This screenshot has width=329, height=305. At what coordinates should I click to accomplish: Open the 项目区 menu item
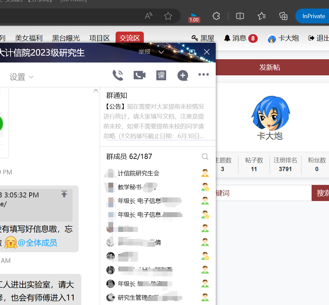pyautogui.click(x=99, y=38)
